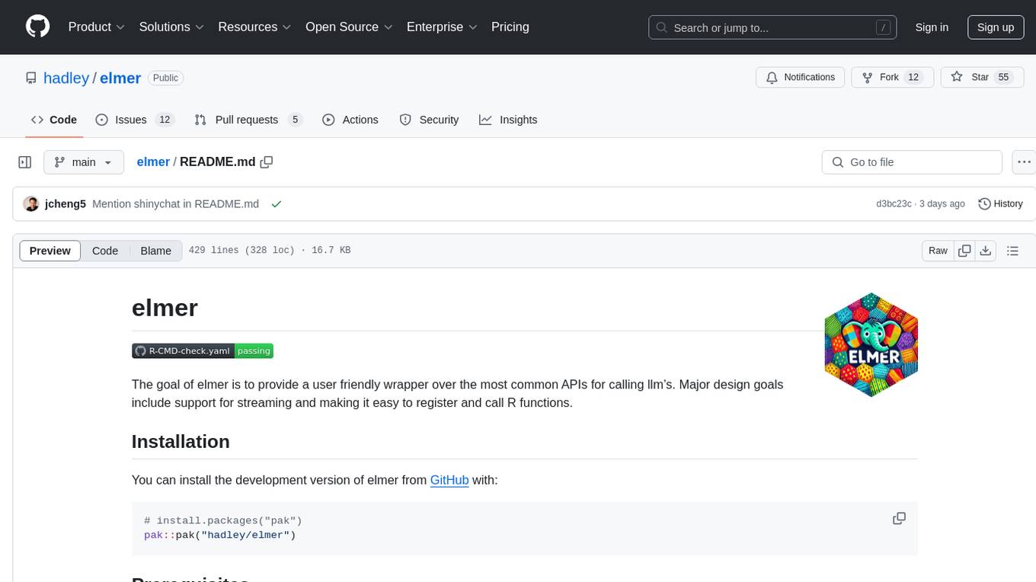The width and height of the screenshot is (1036, 582).
Task: Open the Security tab
Action: point(430,120)
